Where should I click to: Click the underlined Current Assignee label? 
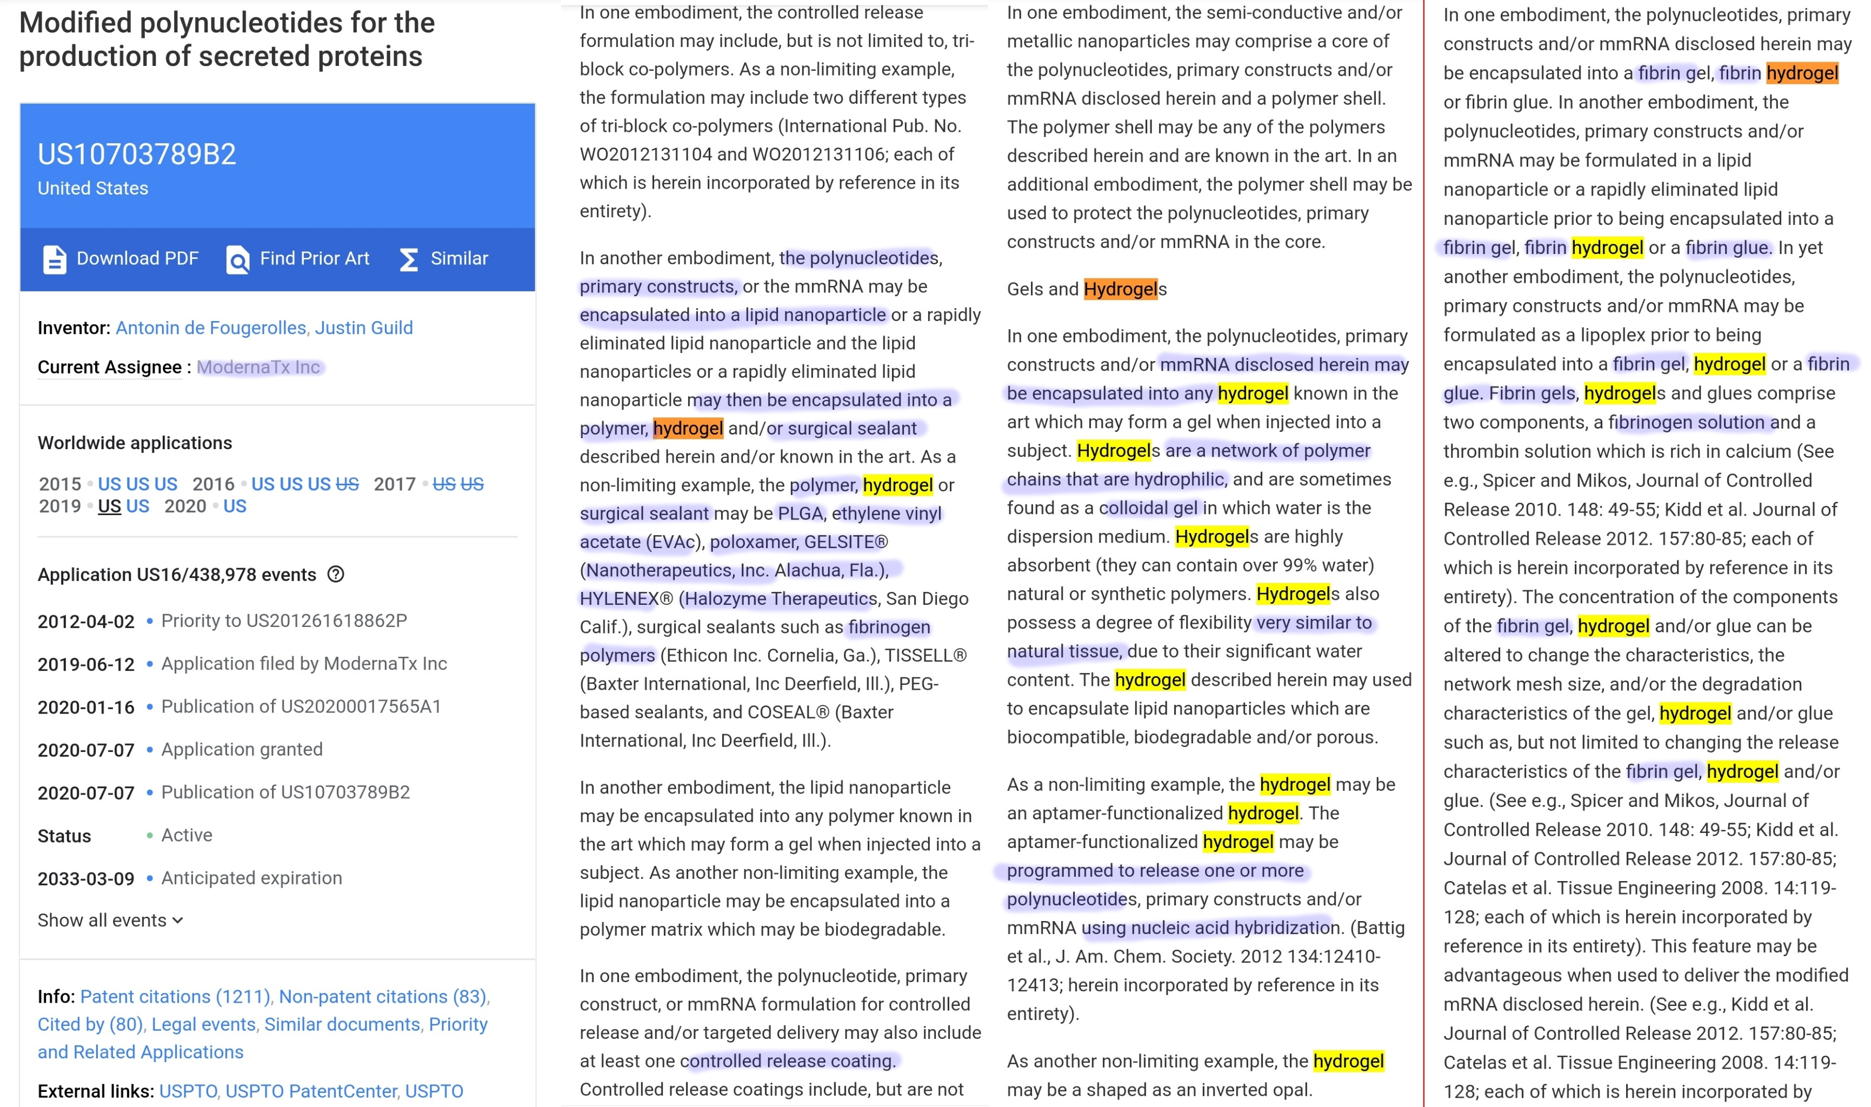pos(109,367)
